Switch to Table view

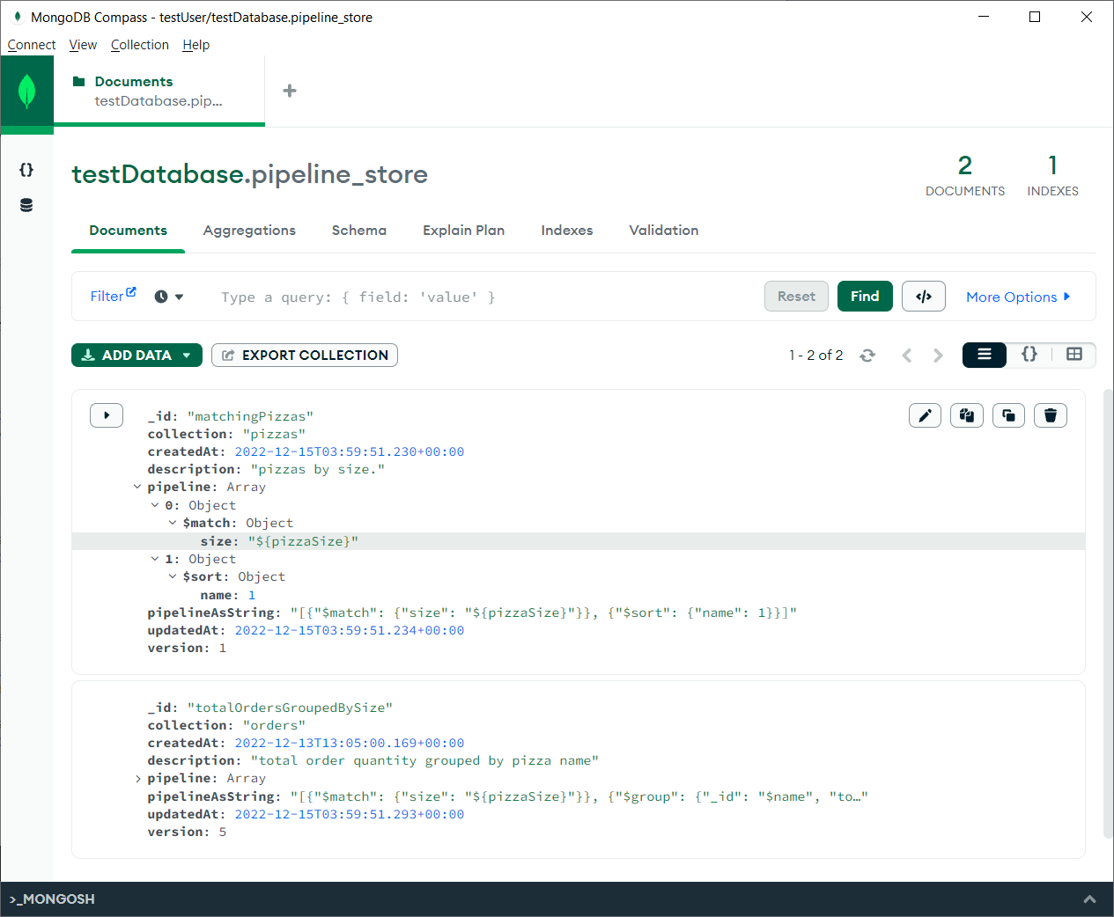1073,355
